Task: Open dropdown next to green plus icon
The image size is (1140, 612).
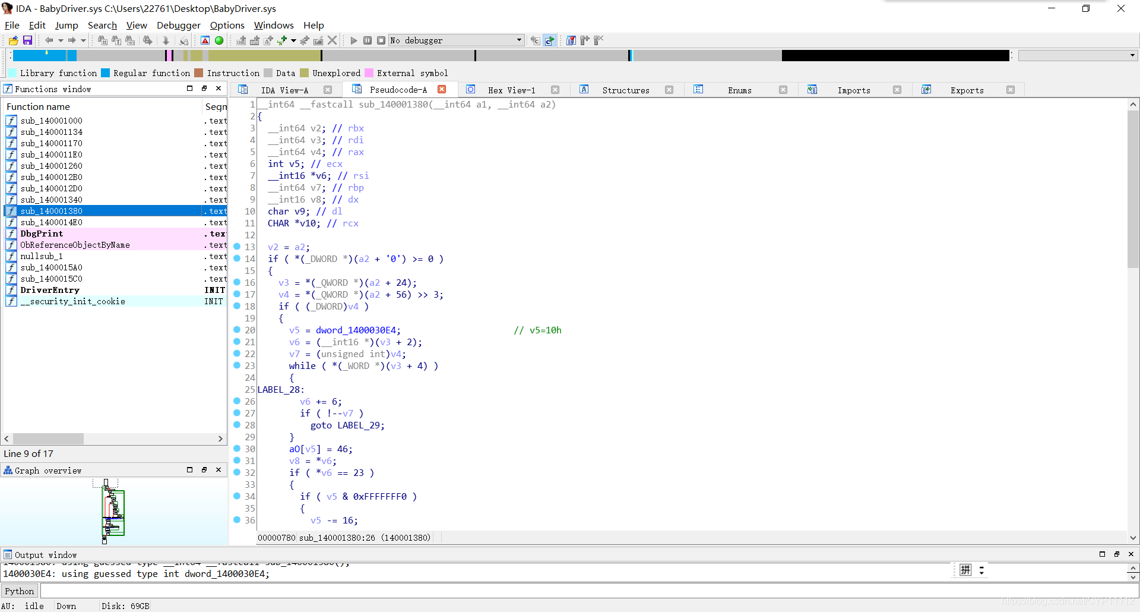Action: coord(293,40)
